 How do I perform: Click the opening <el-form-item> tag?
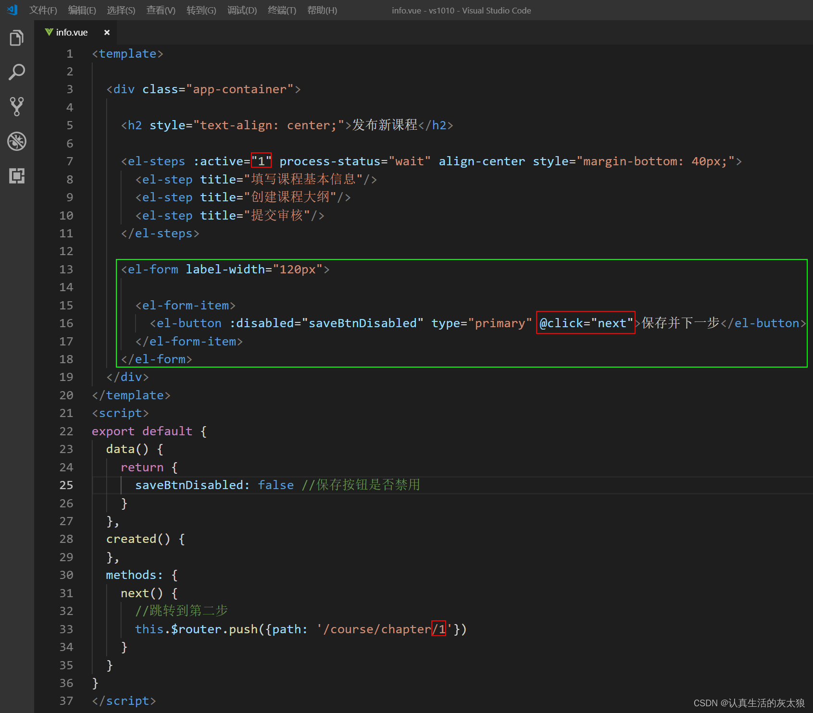[186, 306]
